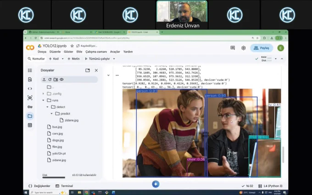Open the Değişkenler panel

click(39, 186)
